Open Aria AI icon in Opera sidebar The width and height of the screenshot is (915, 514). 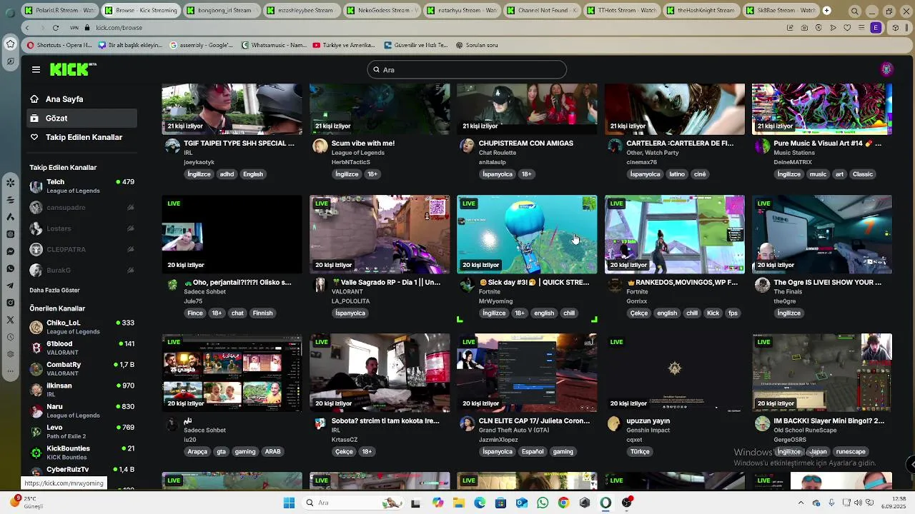point(10,217)
